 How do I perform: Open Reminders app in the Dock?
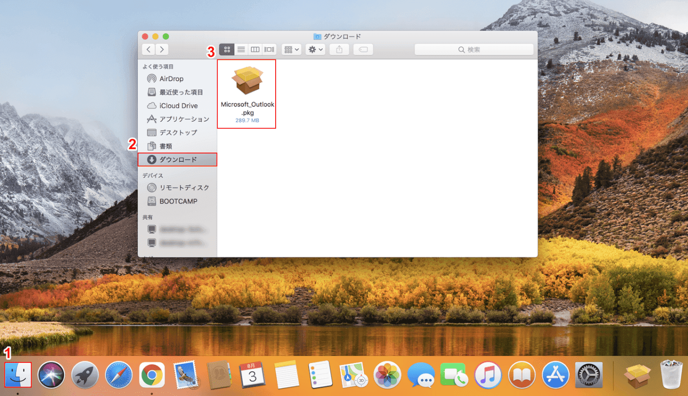click(x=320, y=375)
